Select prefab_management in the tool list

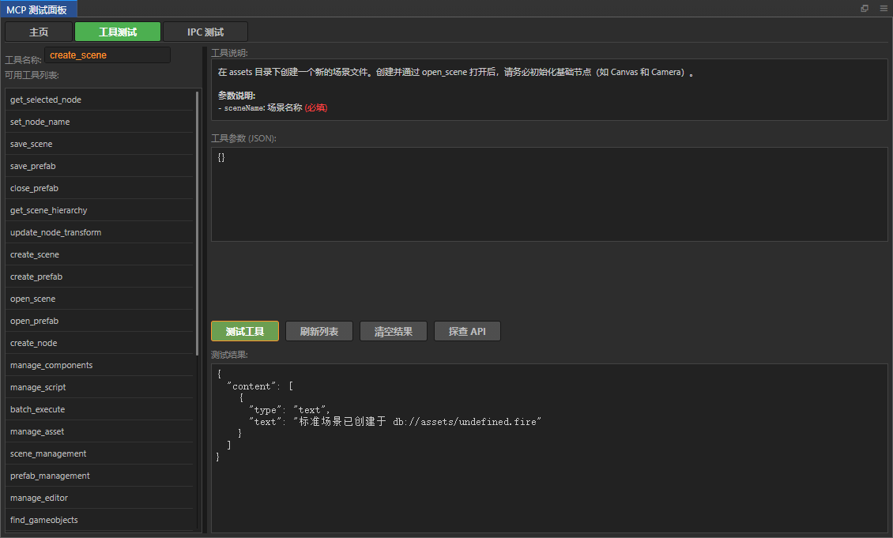tap(99, 476)
